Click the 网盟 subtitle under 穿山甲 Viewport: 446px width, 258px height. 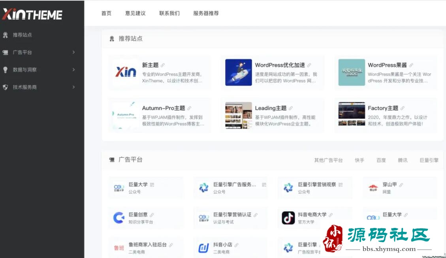[387, 192]
